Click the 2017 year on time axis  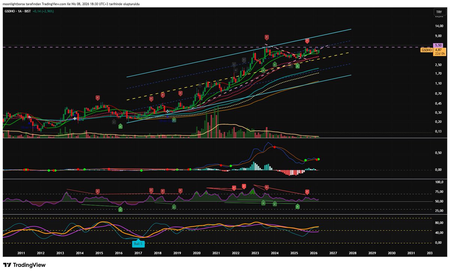(138, 253)
